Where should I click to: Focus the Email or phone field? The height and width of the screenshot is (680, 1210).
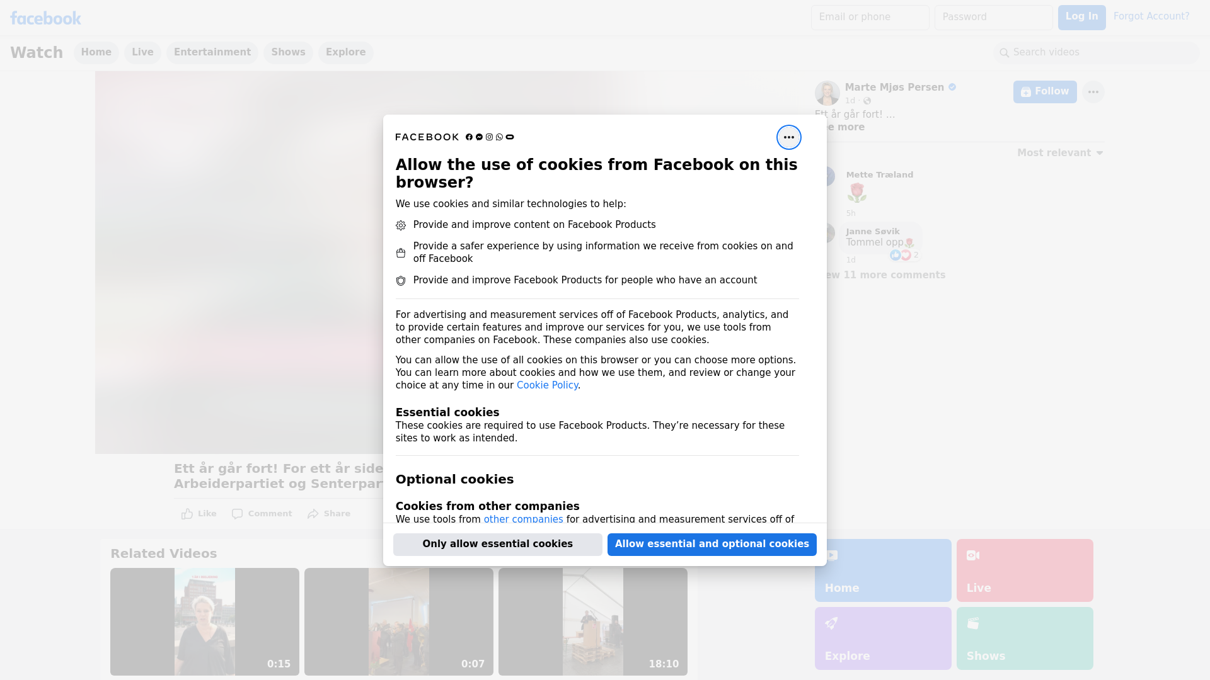pyautogui.click(x=870, y=18)
